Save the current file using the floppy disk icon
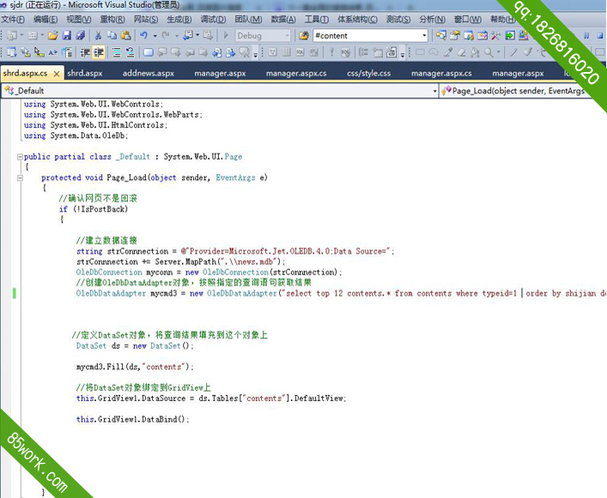The image size is (607, 498). pyautogui.click(x=67, y=35)
